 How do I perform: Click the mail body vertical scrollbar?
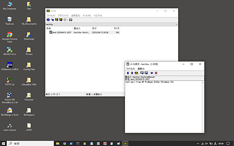tap(203, 107)
